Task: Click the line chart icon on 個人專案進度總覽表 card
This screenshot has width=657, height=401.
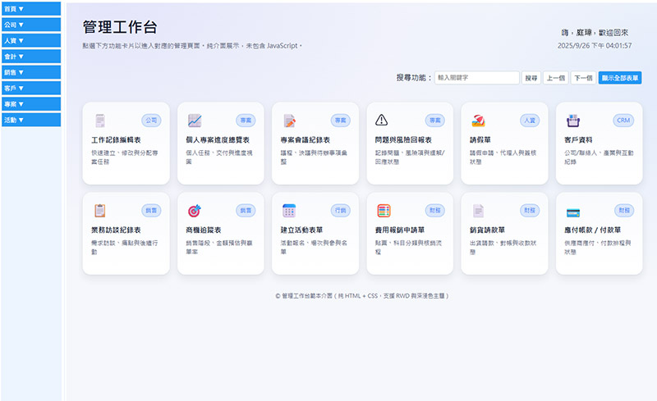Action: (195, 121)
